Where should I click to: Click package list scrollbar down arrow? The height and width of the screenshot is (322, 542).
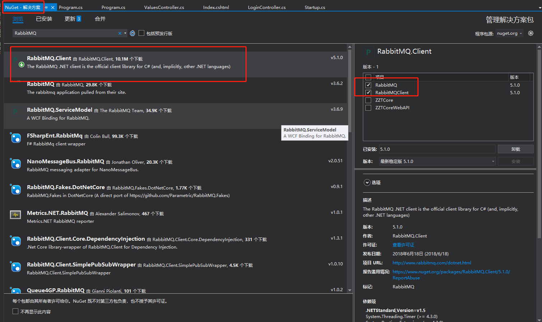point(350,290)
